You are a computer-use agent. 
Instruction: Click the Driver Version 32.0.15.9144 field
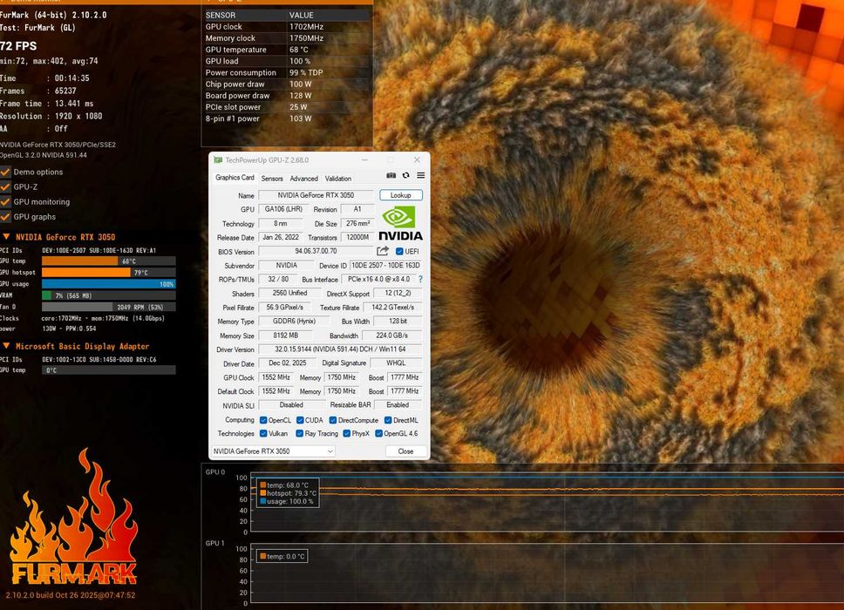coord(340,349)
